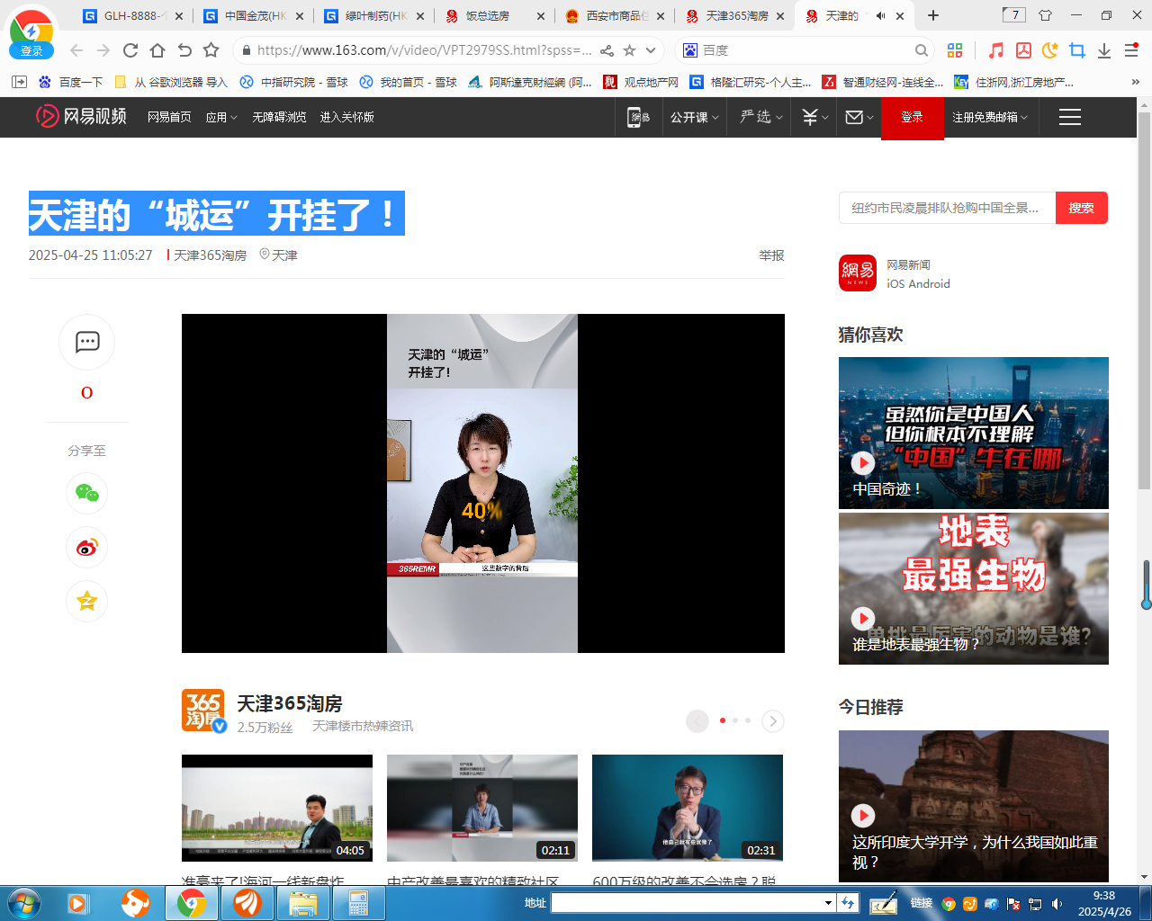The width and height of the screenshot is (1152, 921).
Task: Mute the audio on the active tab
Action: pos(880,15)
